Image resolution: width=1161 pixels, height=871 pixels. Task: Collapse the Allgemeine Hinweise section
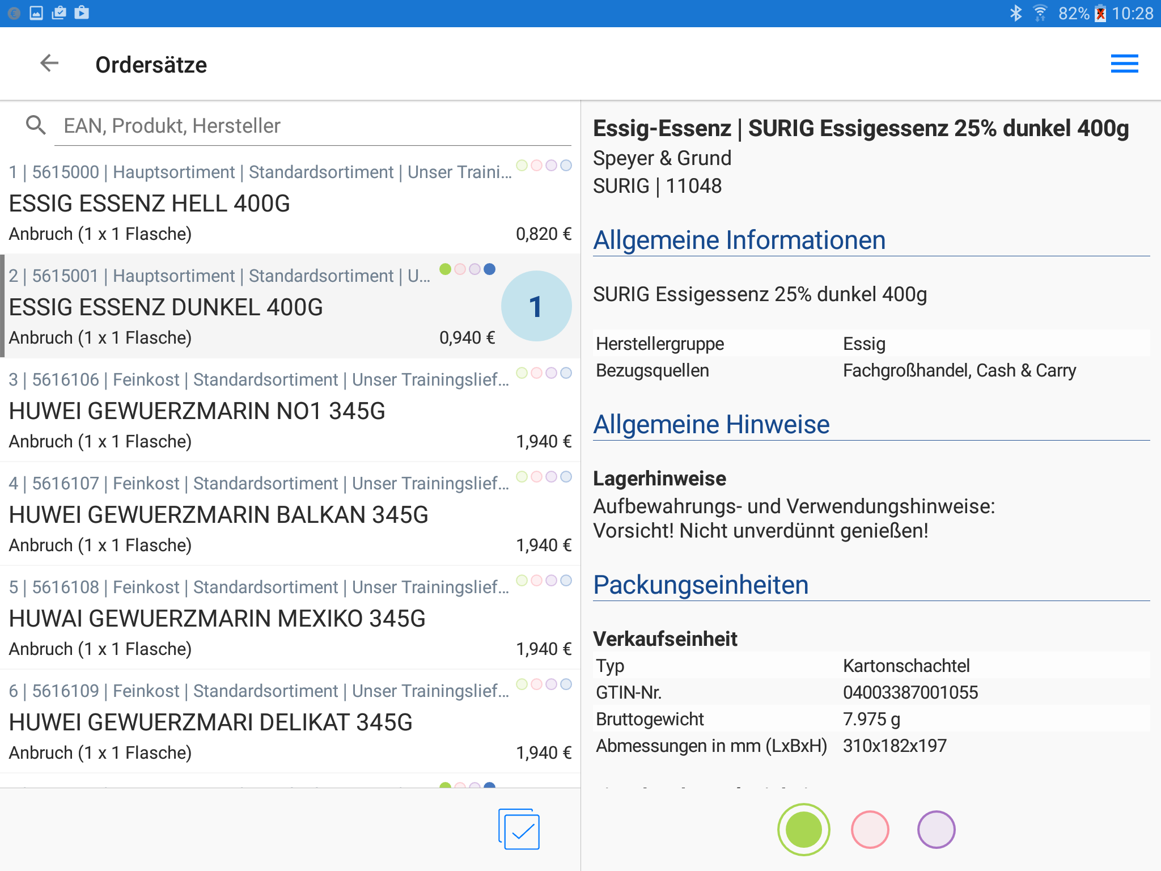coord(711,424)
